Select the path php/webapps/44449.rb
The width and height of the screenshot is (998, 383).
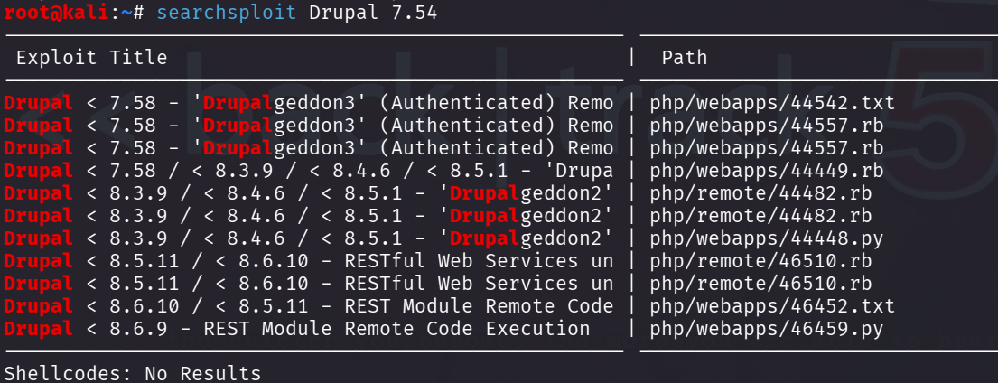coord(766,171)
